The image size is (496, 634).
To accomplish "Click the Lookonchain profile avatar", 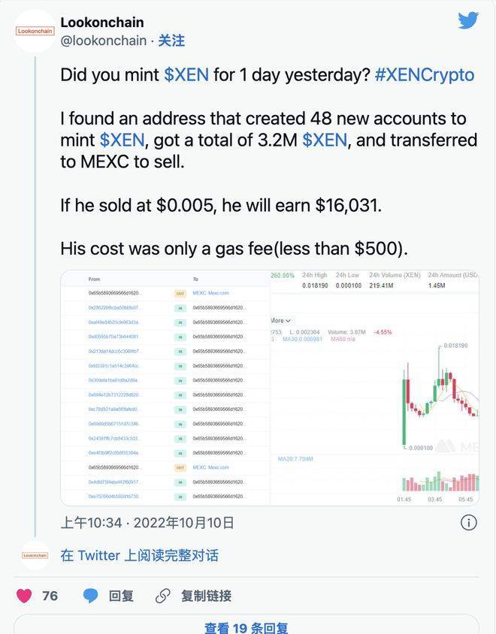I will 35,32.
